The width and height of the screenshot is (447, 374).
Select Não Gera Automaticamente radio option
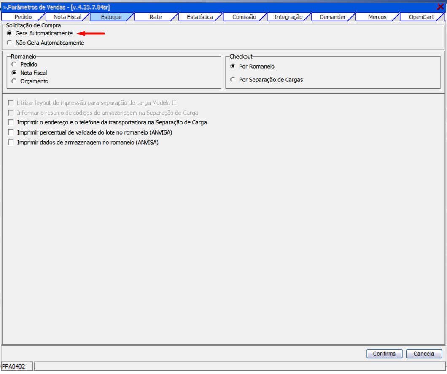(10, 43)
